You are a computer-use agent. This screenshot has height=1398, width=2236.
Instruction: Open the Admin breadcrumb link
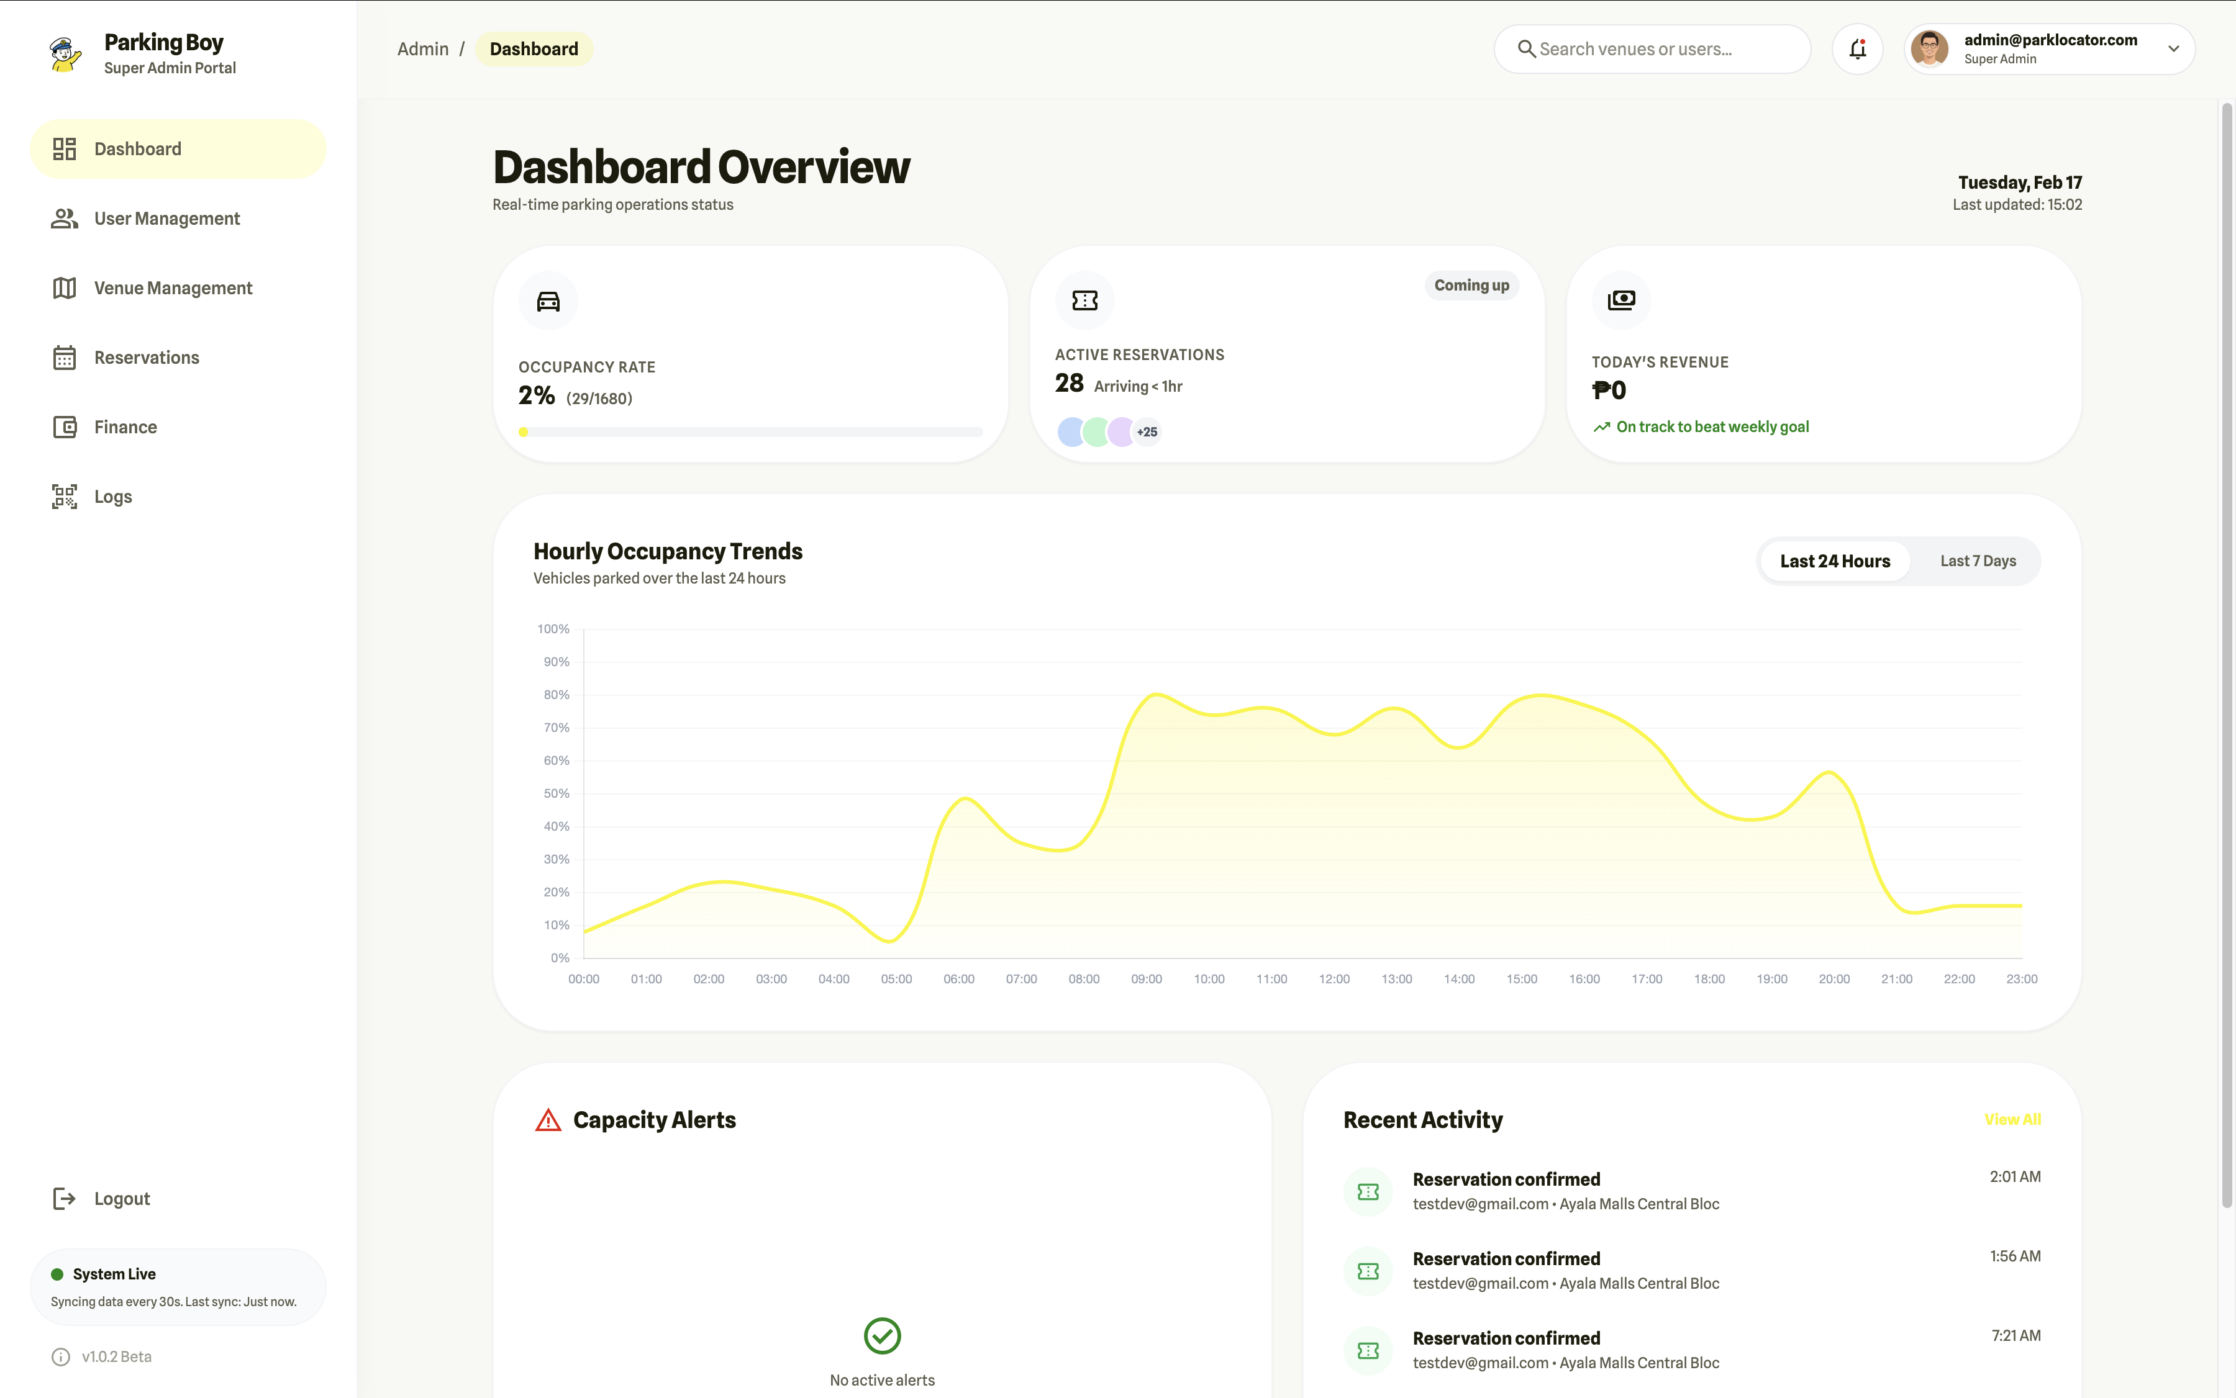(423, 49)
